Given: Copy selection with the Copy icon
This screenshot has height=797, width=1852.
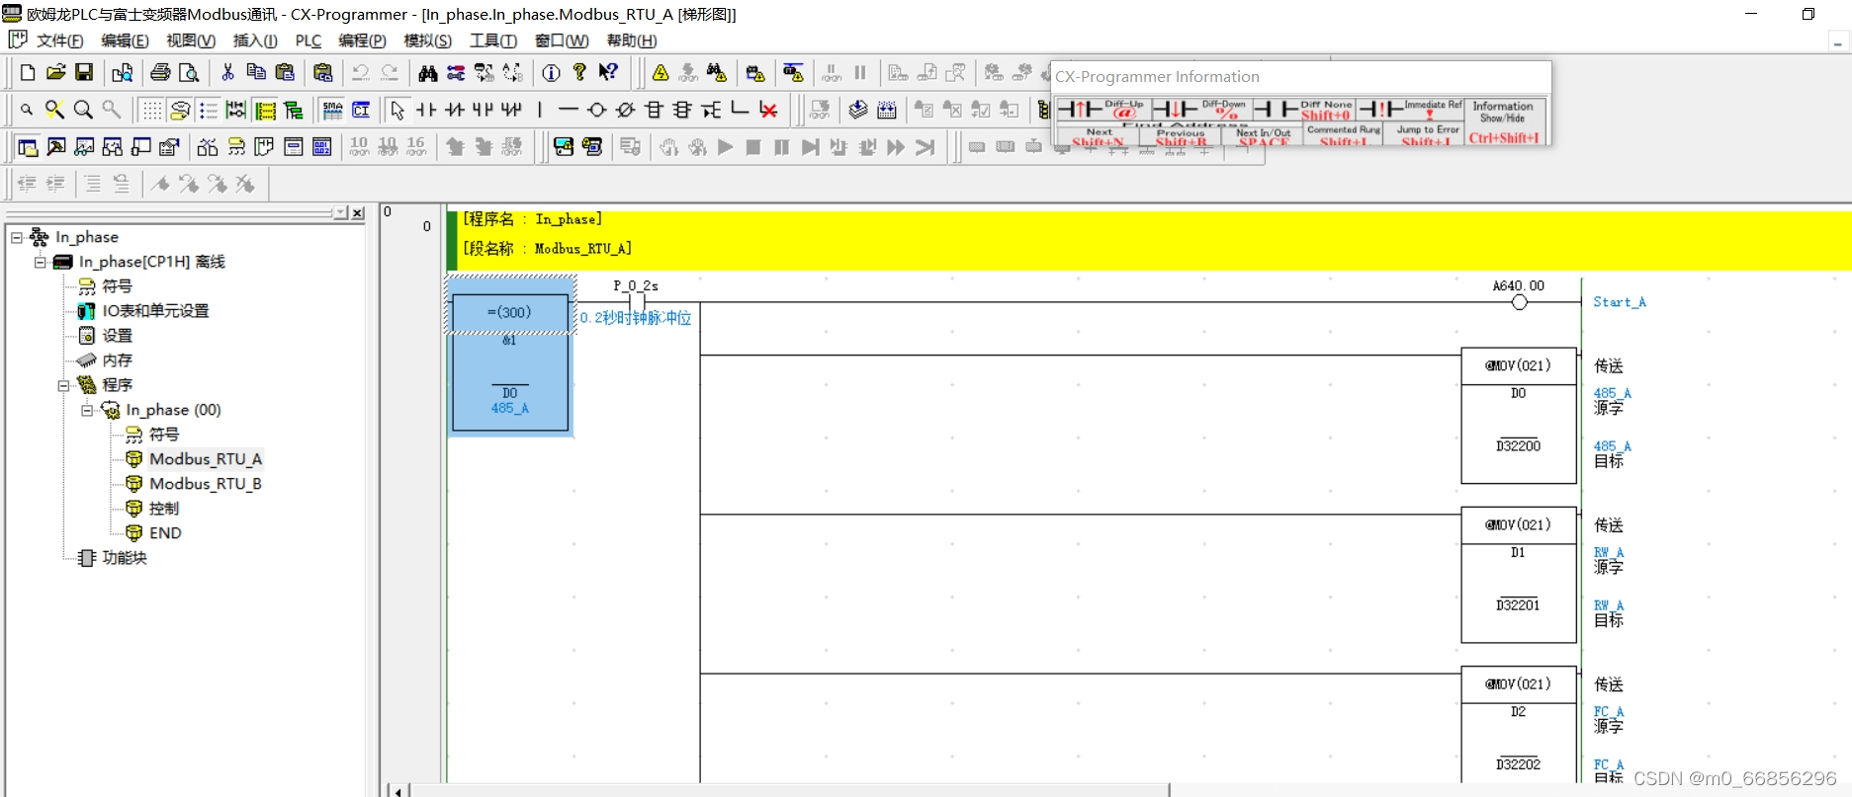Looking at the screenshot, I should click(x=256, y=72).
